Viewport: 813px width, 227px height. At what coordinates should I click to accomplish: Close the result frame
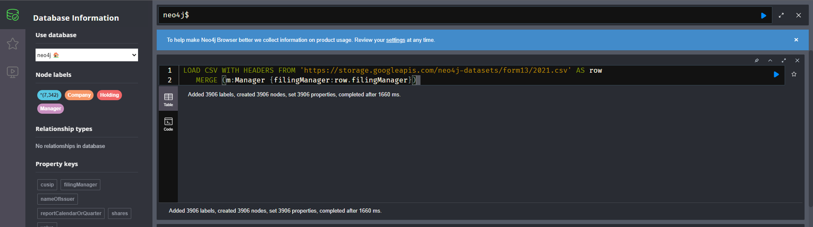(x=797, y=60)
